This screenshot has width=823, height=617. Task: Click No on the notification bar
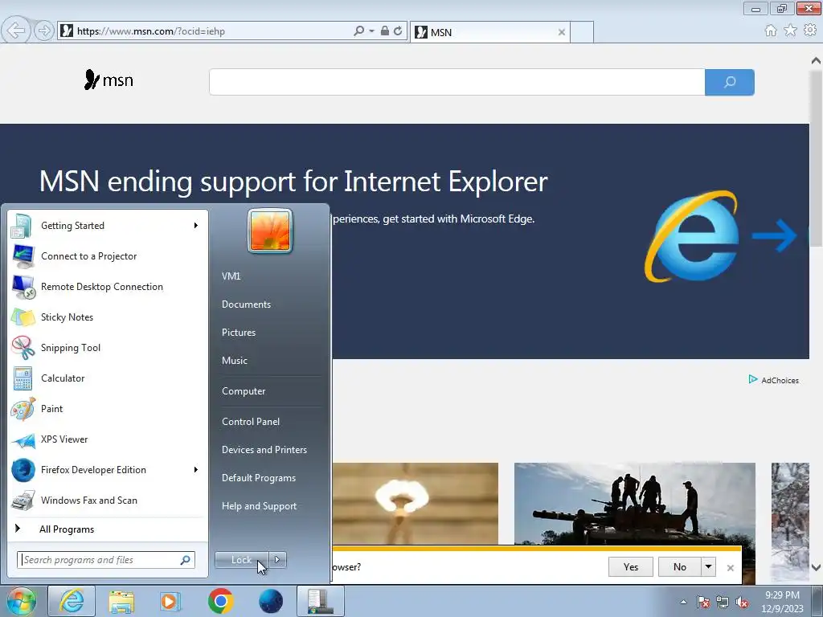[680, 566]
